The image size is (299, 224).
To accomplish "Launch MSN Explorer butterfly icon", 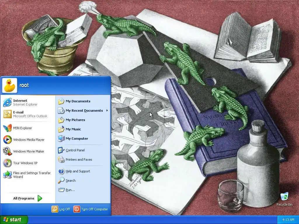I will click(x=7, y=128).
